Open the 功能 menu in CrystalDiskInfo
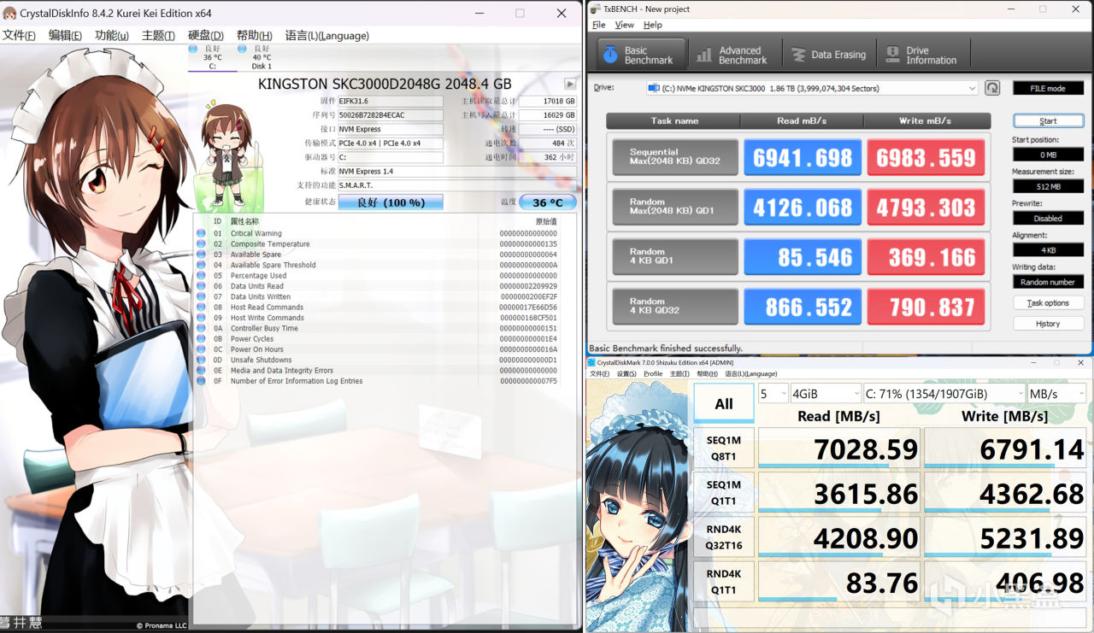 [112, 36]
